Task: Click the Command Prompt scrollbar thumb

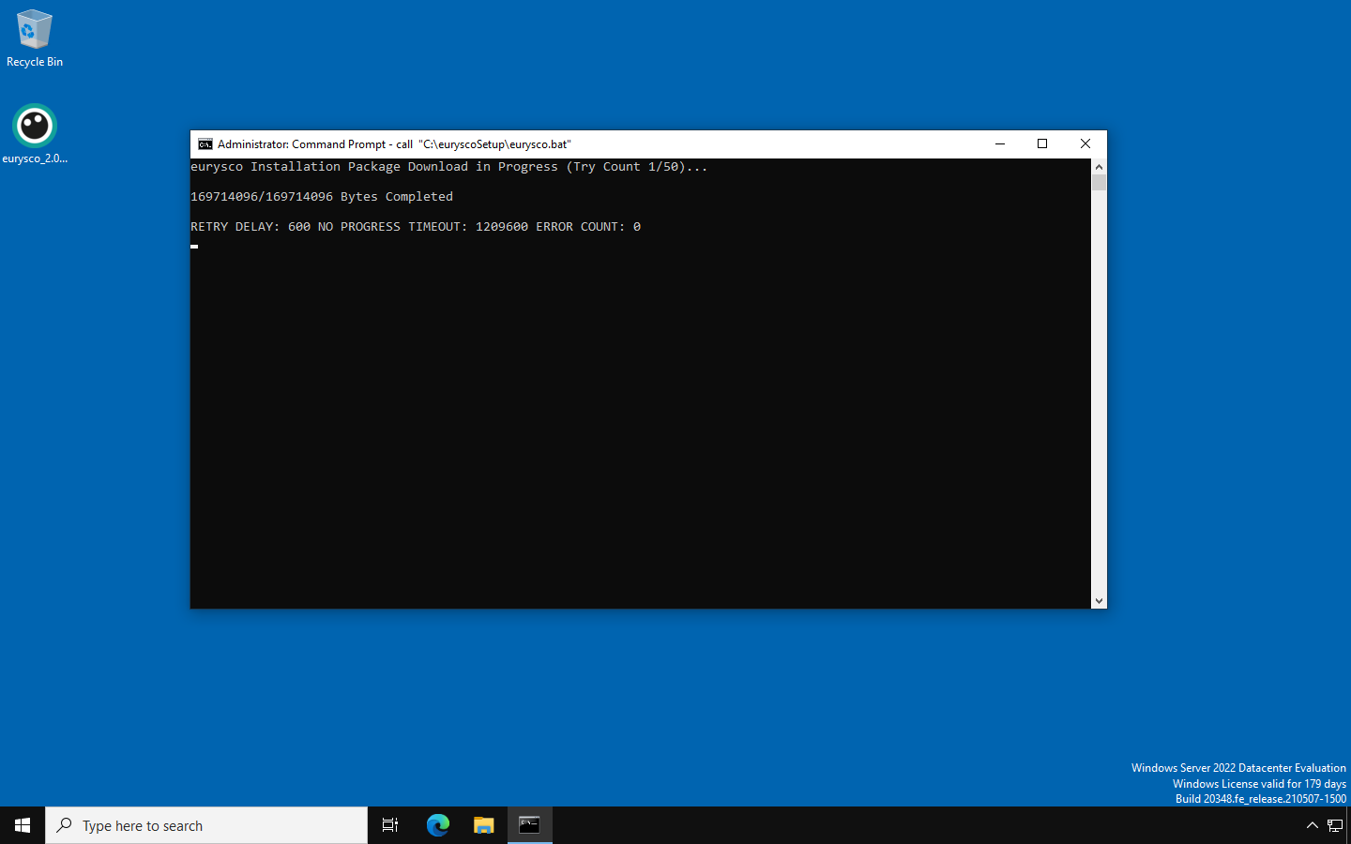Action: coord(1099,183)
